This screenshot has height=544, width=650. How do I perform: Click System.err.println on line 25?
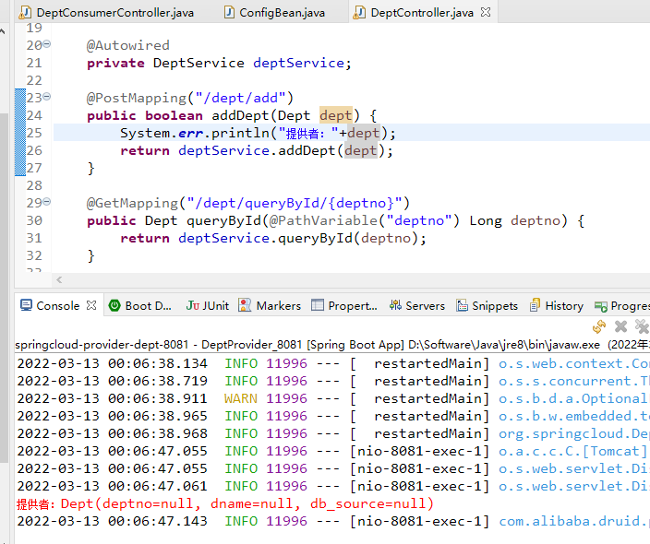point(195,133)
